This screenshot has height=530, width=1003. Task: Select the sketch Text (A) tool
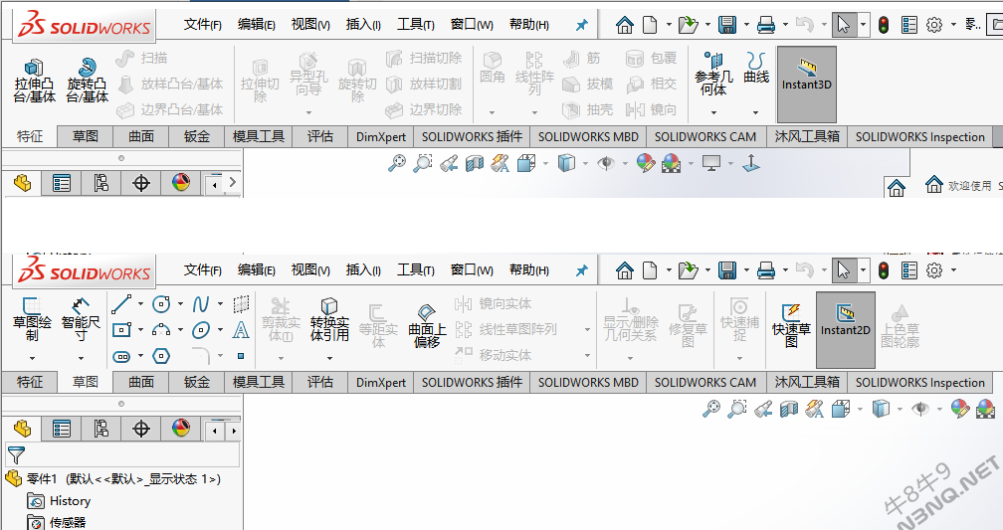coord(241,330)
